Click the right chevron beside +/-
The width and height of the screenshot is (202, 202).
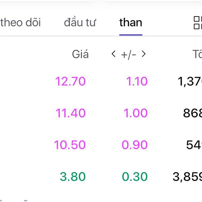pos(144,54)
